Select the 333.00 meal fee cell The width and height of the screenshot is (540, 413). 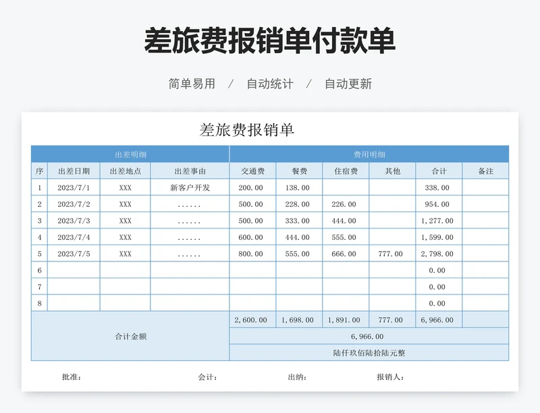tap(299, 221)
